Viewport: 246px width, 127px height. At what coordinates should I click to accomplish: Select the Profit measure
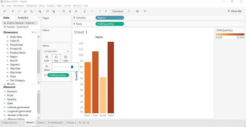[10, 95]
